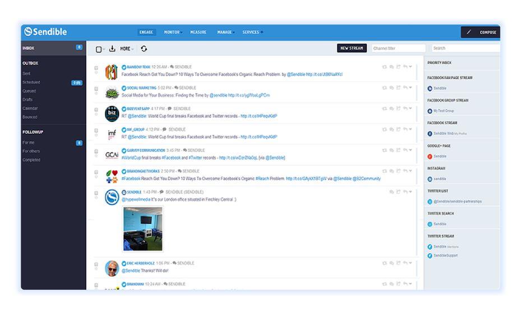
Task: Click the Instagram sendible stream icon
Action: tap(430, 179)
